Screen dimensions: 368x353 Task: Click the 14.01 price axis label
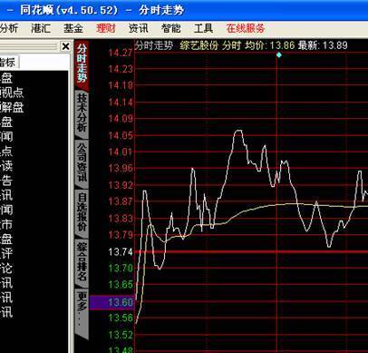tap(121, 152)
